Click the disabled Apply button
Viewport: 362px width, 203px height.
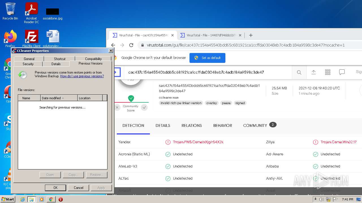tap(101, 188)
